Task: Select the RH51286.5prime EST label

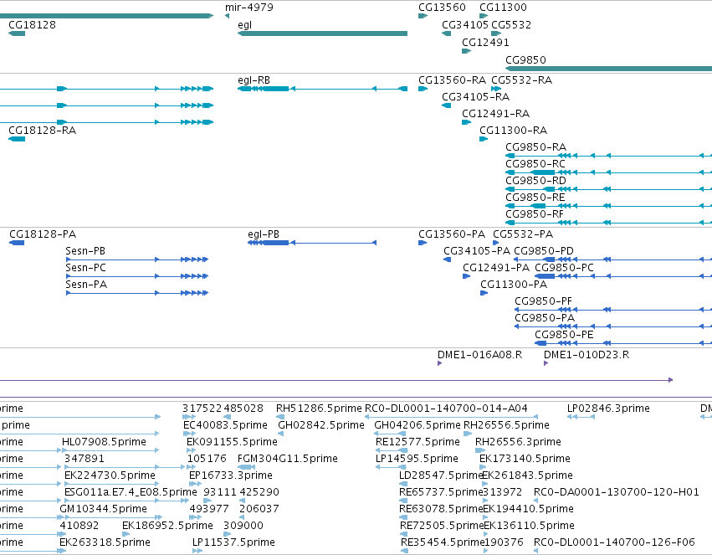Action: tap(319, 409)
